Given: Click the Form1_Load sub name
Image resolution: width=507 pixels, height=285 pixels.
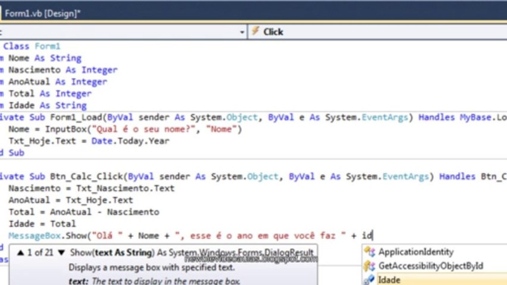Looking at the screenshot, I should coord(76,118).
